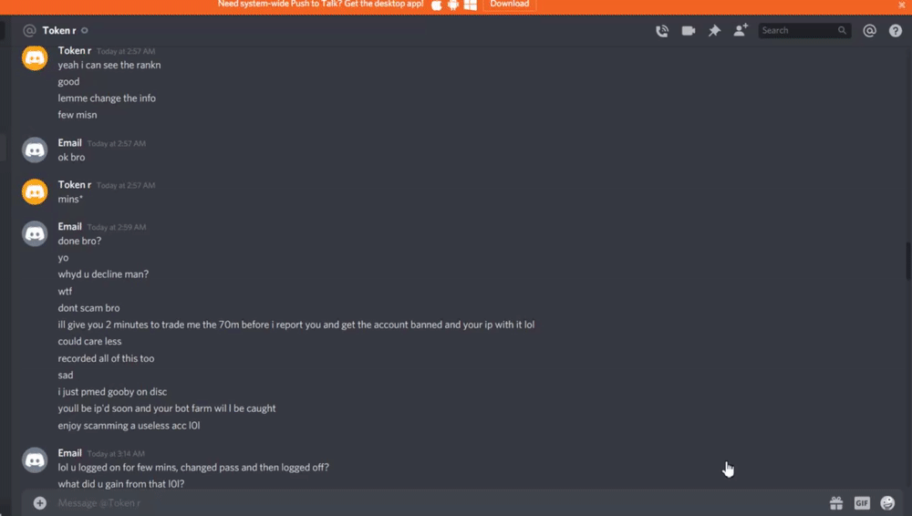Open the emoji picker

887,502
